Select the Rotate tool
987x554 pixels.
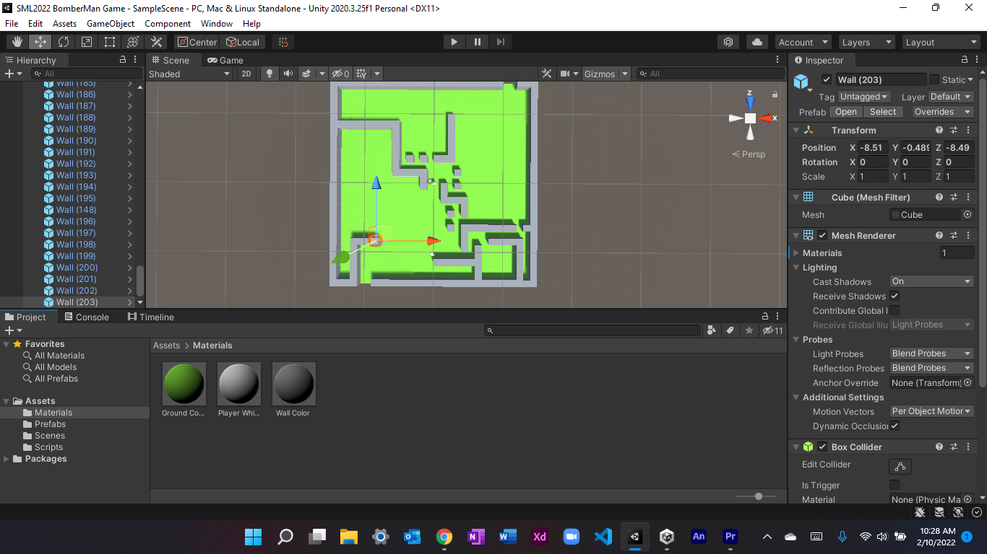pos(63,42)
